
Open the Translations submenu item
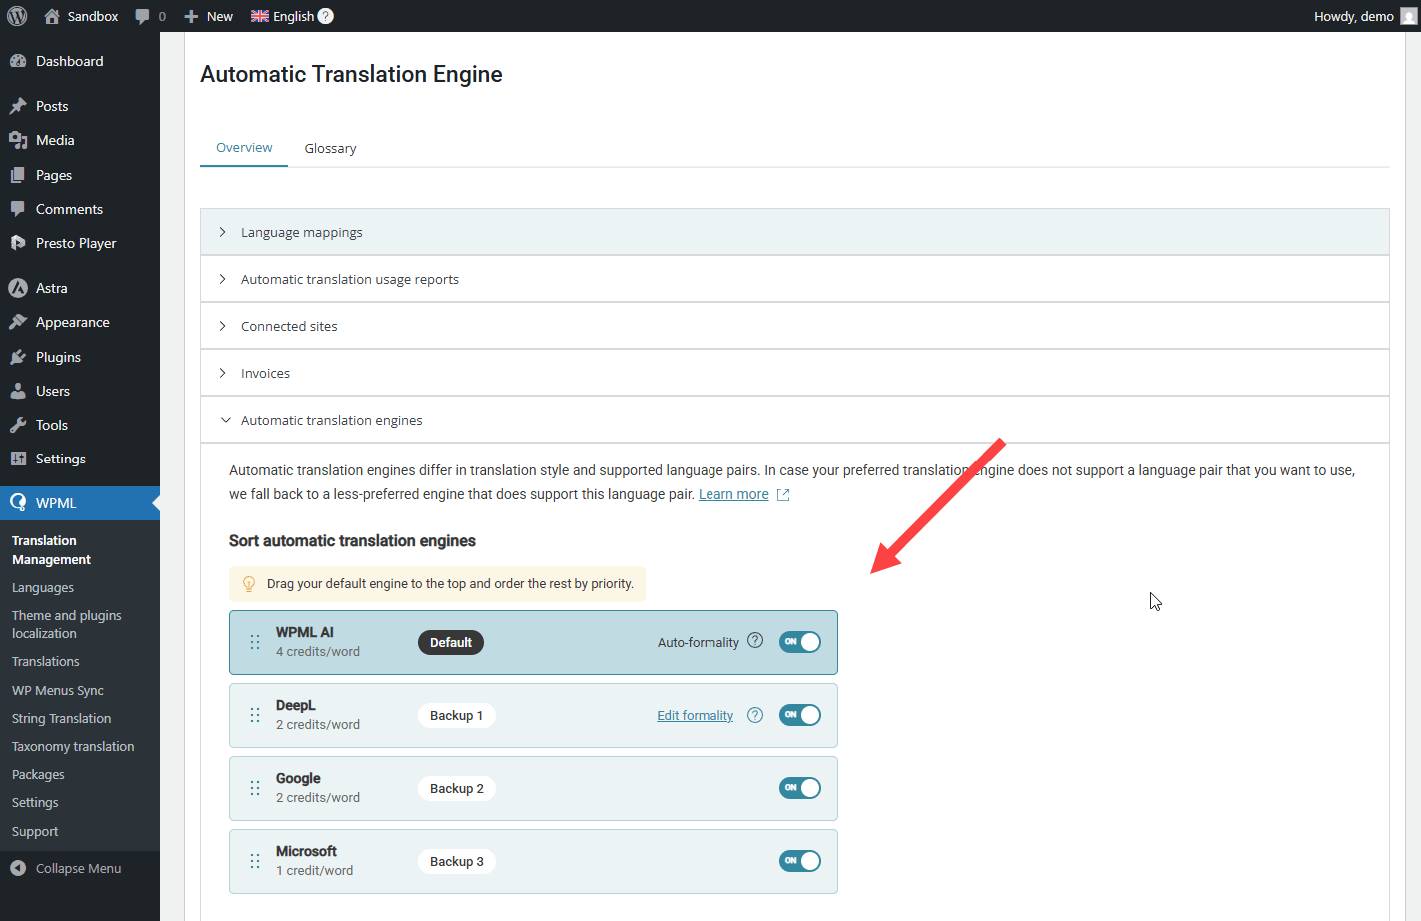point(46,662)
